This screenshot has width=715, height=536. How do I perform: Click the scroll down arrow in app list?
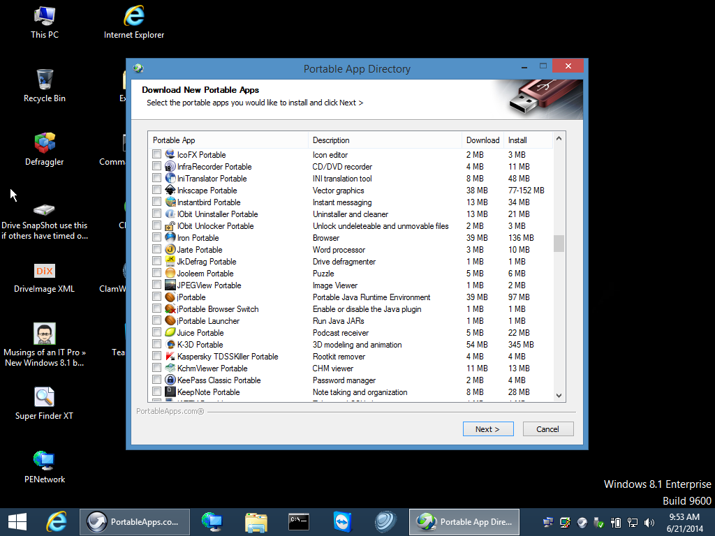click(x=559, y=396)
